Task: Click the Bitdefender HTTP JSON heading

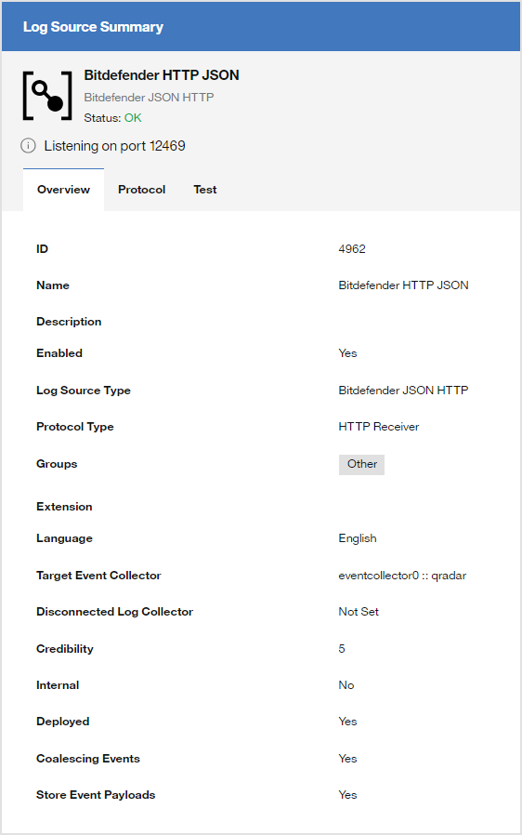Action: (x=162, y=75)
